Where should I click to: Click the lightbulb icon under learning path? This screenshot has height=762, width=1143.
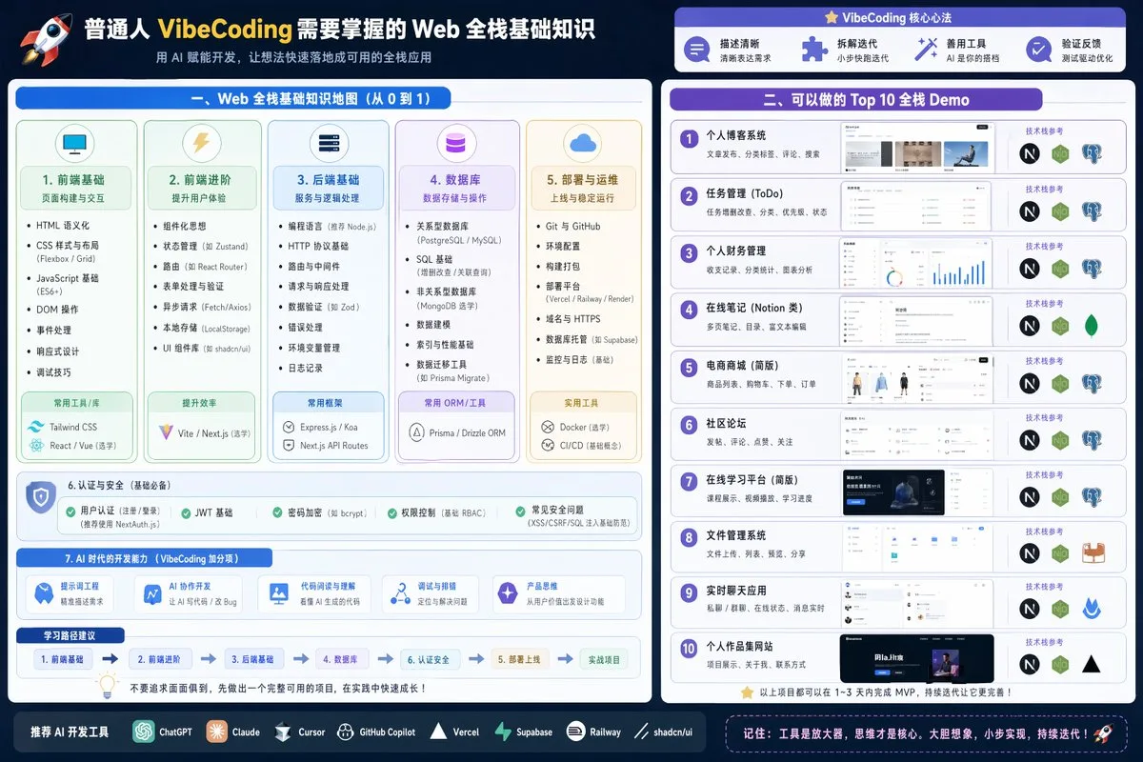coord(108,686)
